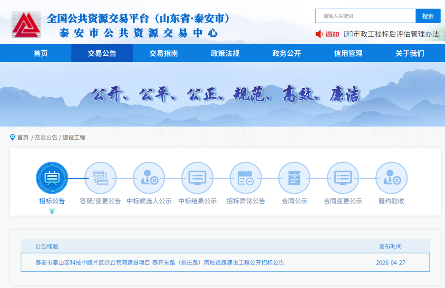Go to the 交易指南 menu item
The image size is (445, 288).
tap(164, 53)
